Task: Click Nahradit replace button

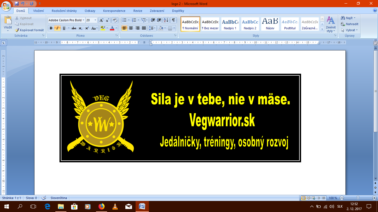Action: pyautogui.click(x=350, y=24)
